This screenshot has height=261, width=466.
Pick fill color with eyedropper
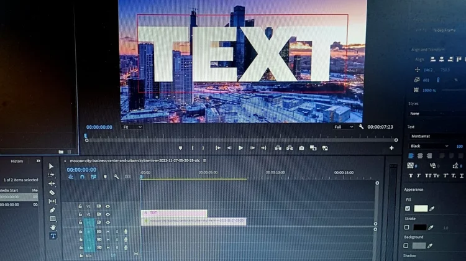coord(432,209)
